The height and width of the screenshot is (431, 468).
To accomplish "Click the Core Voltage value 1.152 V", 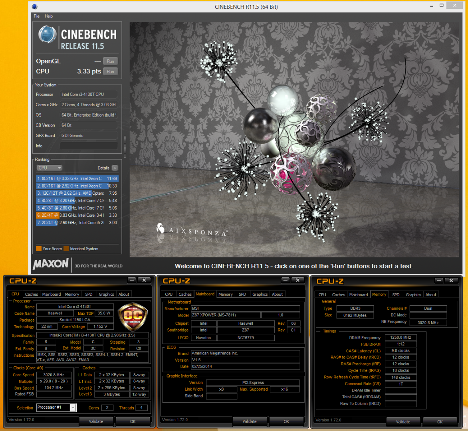I will (100, 326).
